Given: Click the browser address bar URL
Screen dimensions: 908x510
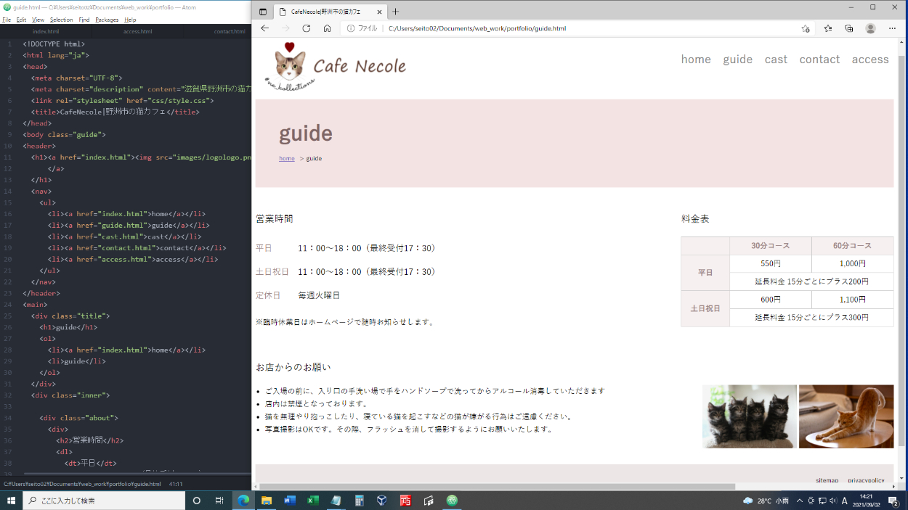Looking at the screenshot, I should tap(477, 28).
